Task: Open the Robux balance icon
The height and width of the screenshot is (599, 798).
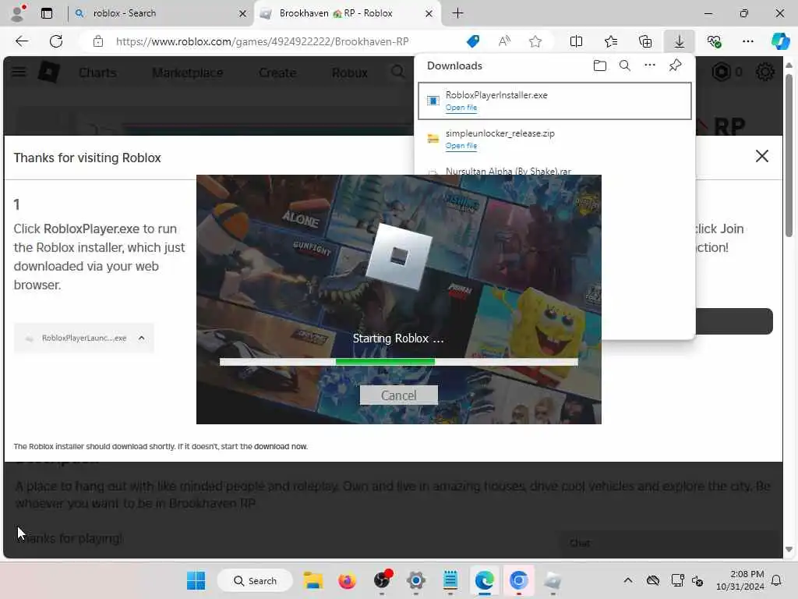Action: [721, 72]
